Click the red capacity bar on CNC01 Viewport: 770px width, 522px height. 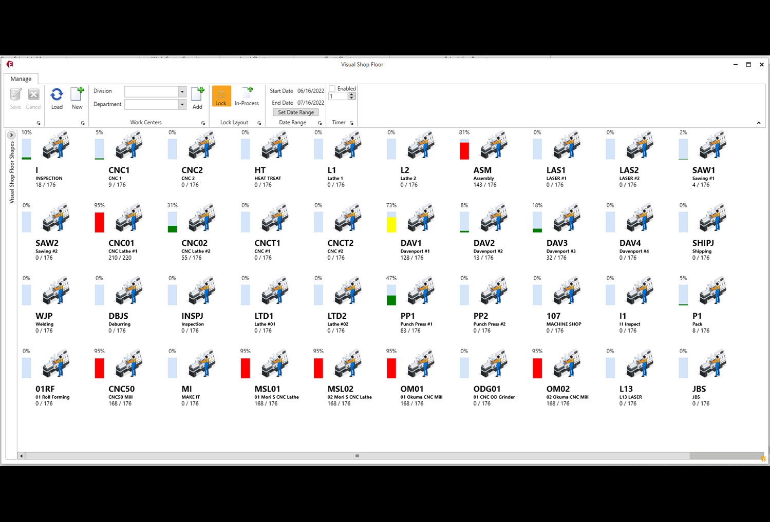(x=99, y=222)
